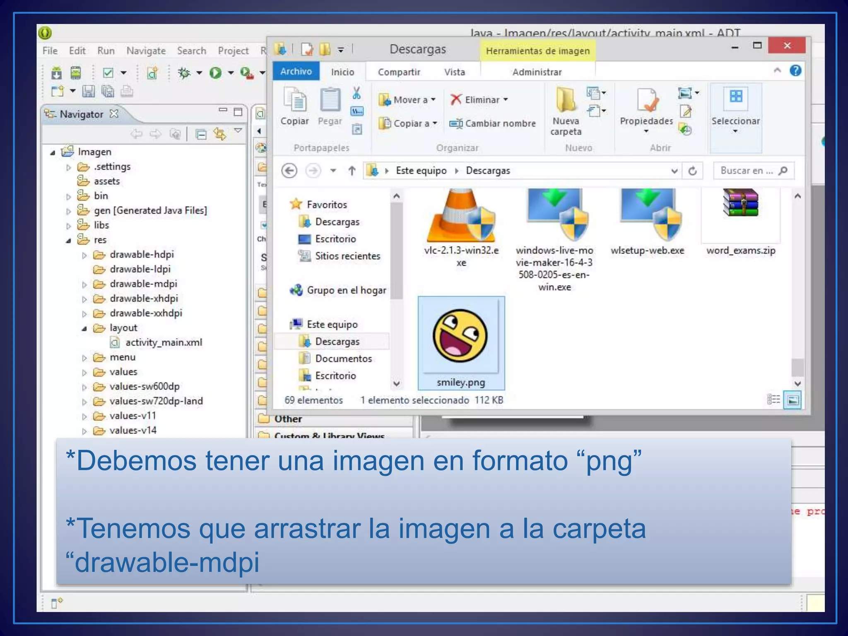
Task: Click the Cortar scissors icon
Action: pyautogui.click(x=356, y=93)
